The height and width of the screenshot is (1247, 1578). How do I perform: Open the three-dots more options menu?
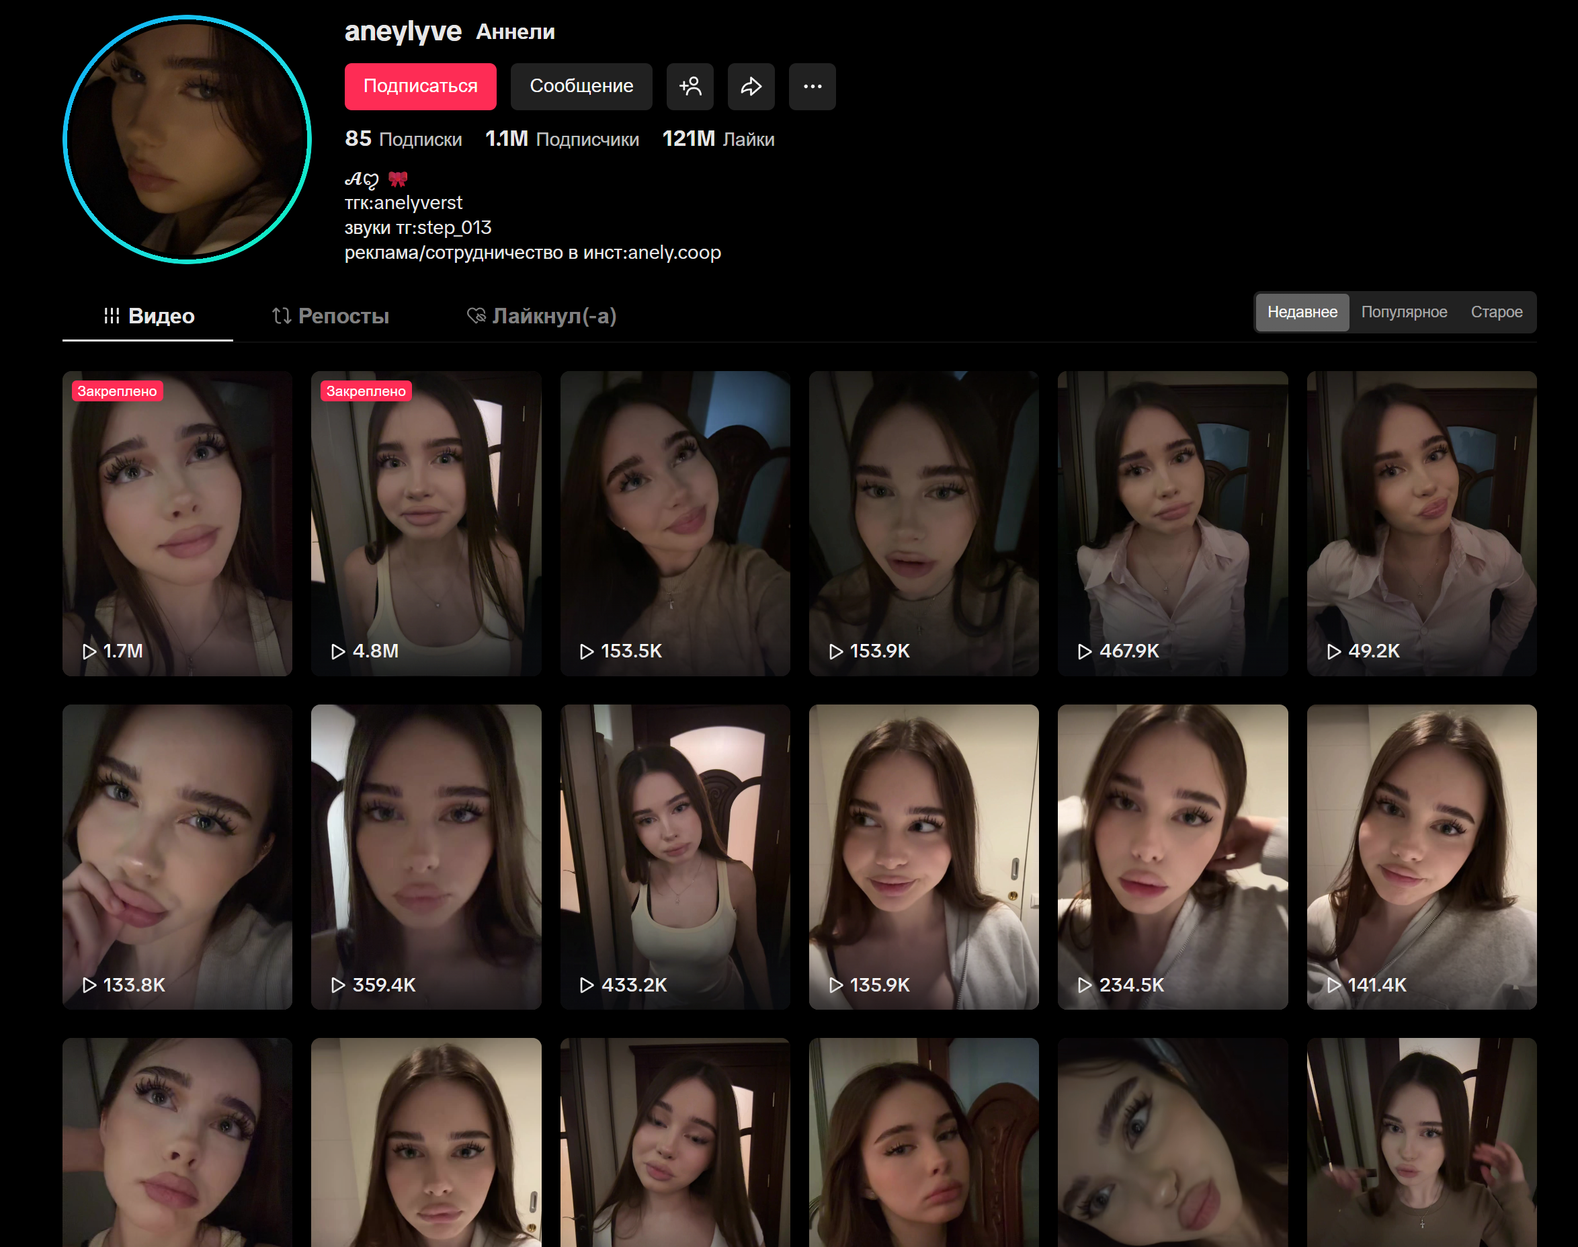[x=813, y=86]
